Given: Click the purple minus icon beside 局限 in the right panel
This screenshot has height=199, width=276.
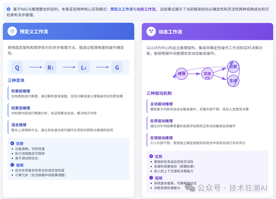Looking at the screenshot, I should coord(151,178).
